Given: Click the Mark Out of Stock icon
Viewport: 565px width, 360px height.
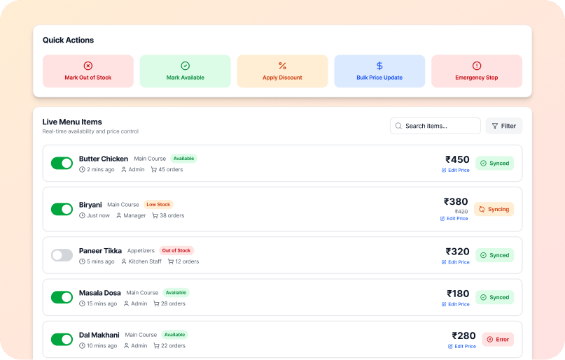Looking at the screenshot, I should tap(88, 66).
